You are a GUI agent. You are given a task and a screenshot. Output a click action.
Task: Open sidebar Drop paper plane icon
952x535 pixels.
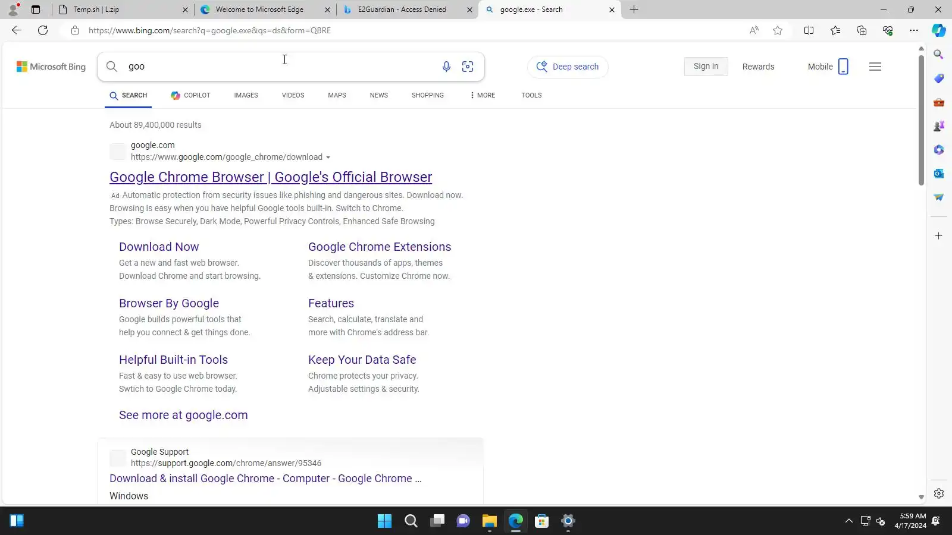[x=939, y=197]
